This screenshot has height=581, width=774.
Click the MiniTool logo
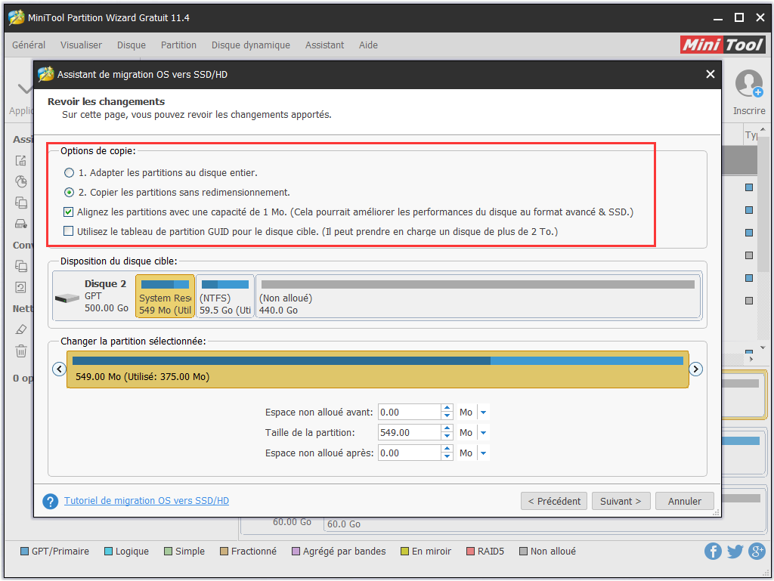[x=723, y=45]
